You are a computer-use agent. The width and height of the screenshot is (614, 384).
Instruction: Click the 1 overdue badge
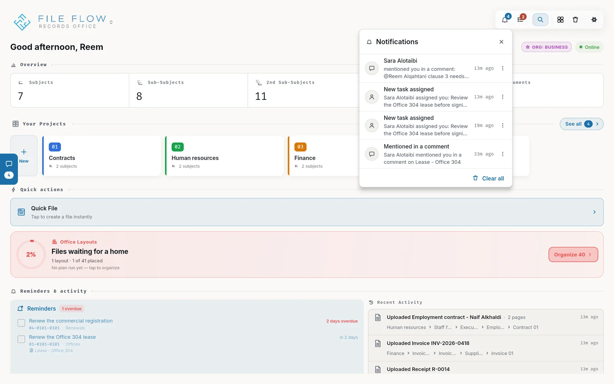tap(72, 309)
